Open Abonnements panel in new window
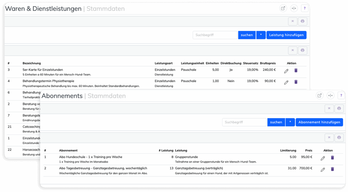 (x=320, y=96)
